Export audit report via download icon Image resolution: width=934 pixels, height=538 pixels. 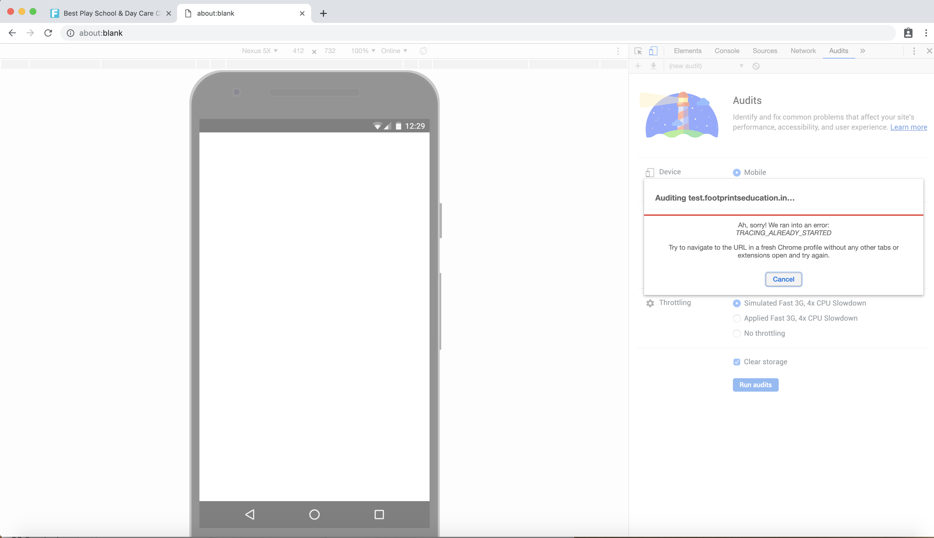tap(654, 66)
